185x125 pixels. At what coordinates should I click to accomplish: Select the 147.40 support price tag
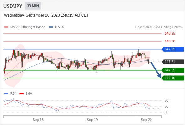(173, 78)
